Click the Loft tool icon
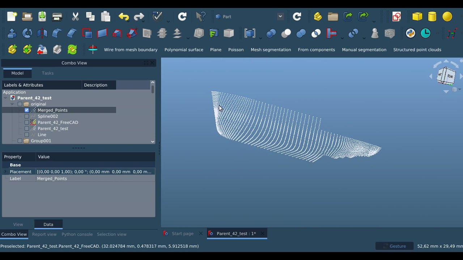 click(117, 33)
